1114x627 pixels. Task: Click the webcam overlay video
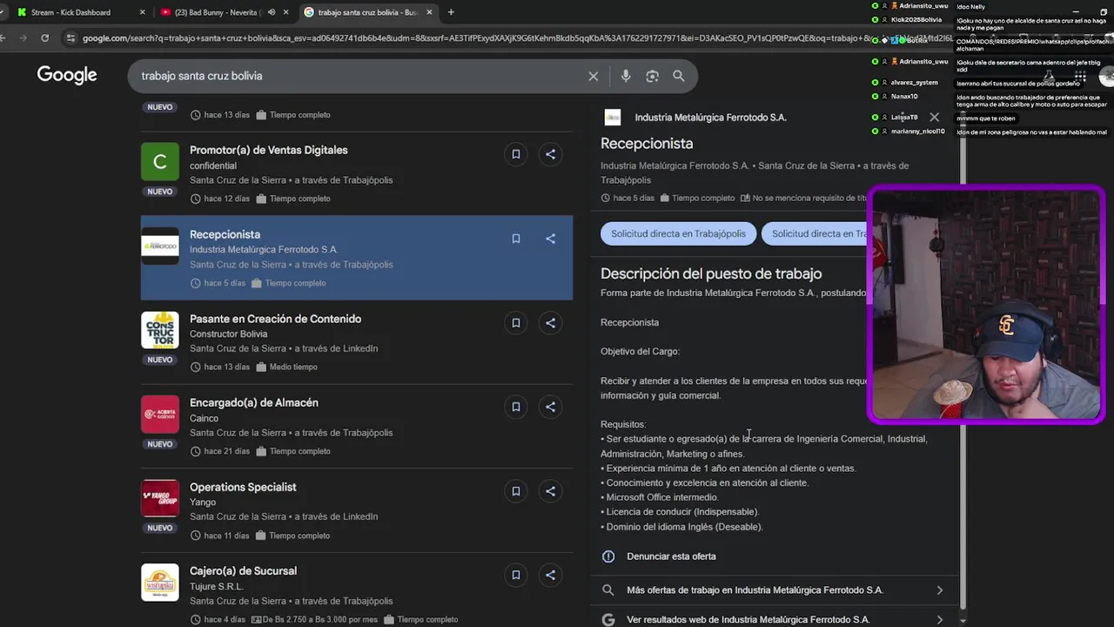[x=986, y=305]
